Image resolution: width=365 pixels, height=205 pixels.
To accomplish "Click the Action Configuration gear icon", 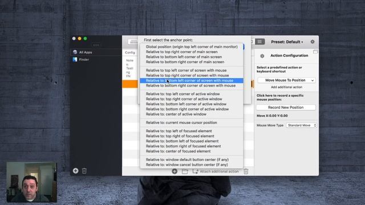I will click(x=262, y=56).
